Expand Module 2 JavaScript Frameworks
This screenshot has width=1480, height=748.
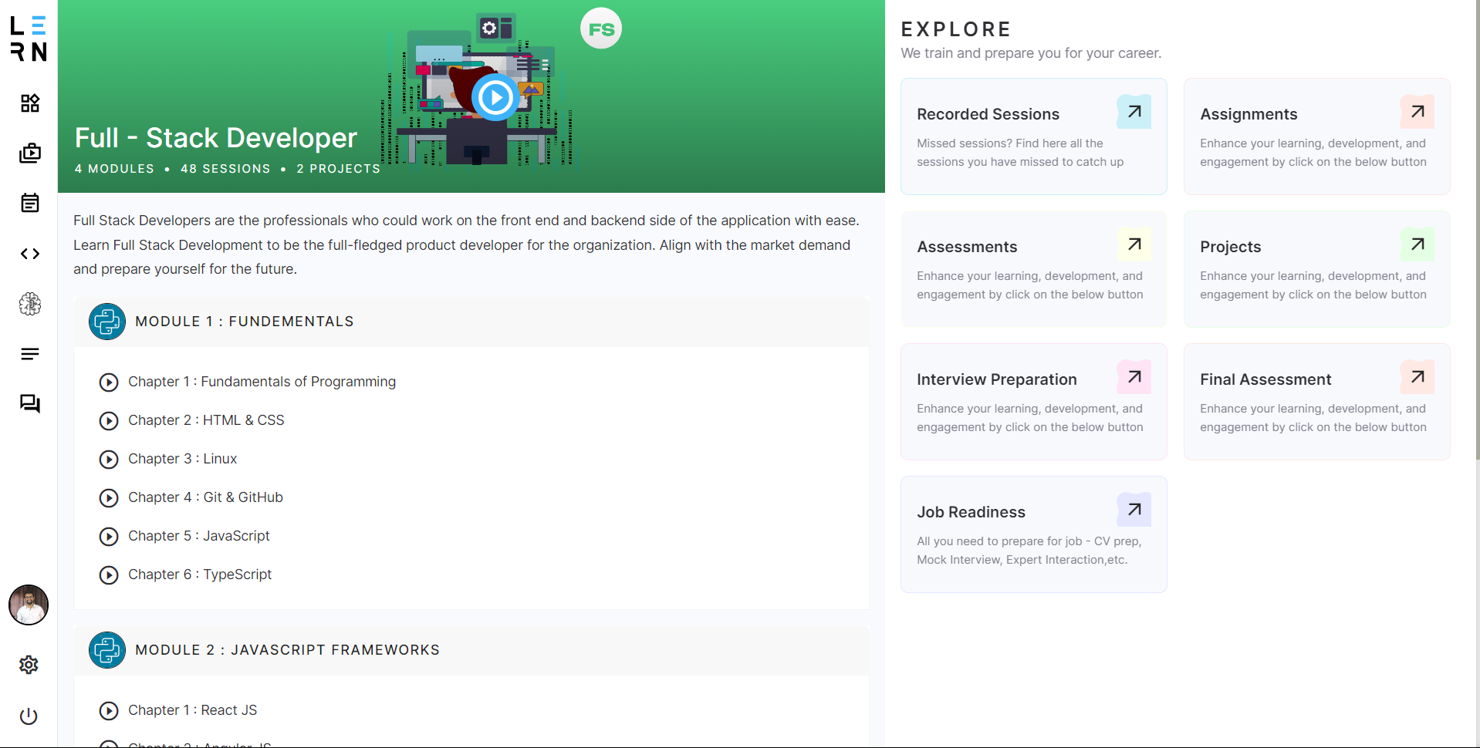click(288, 650)
